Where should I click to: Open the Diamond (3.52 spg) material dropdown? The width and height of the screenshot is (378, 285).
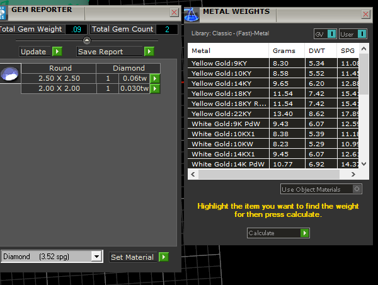(96, 257)
